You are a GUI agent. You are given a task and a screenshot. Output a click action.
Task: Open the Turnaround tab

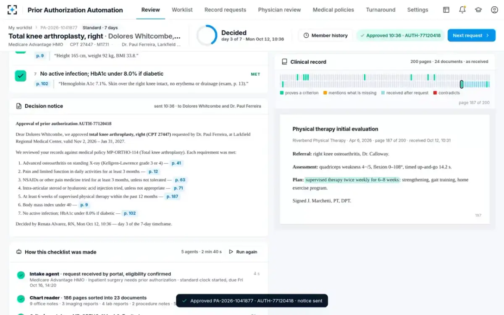381,10
